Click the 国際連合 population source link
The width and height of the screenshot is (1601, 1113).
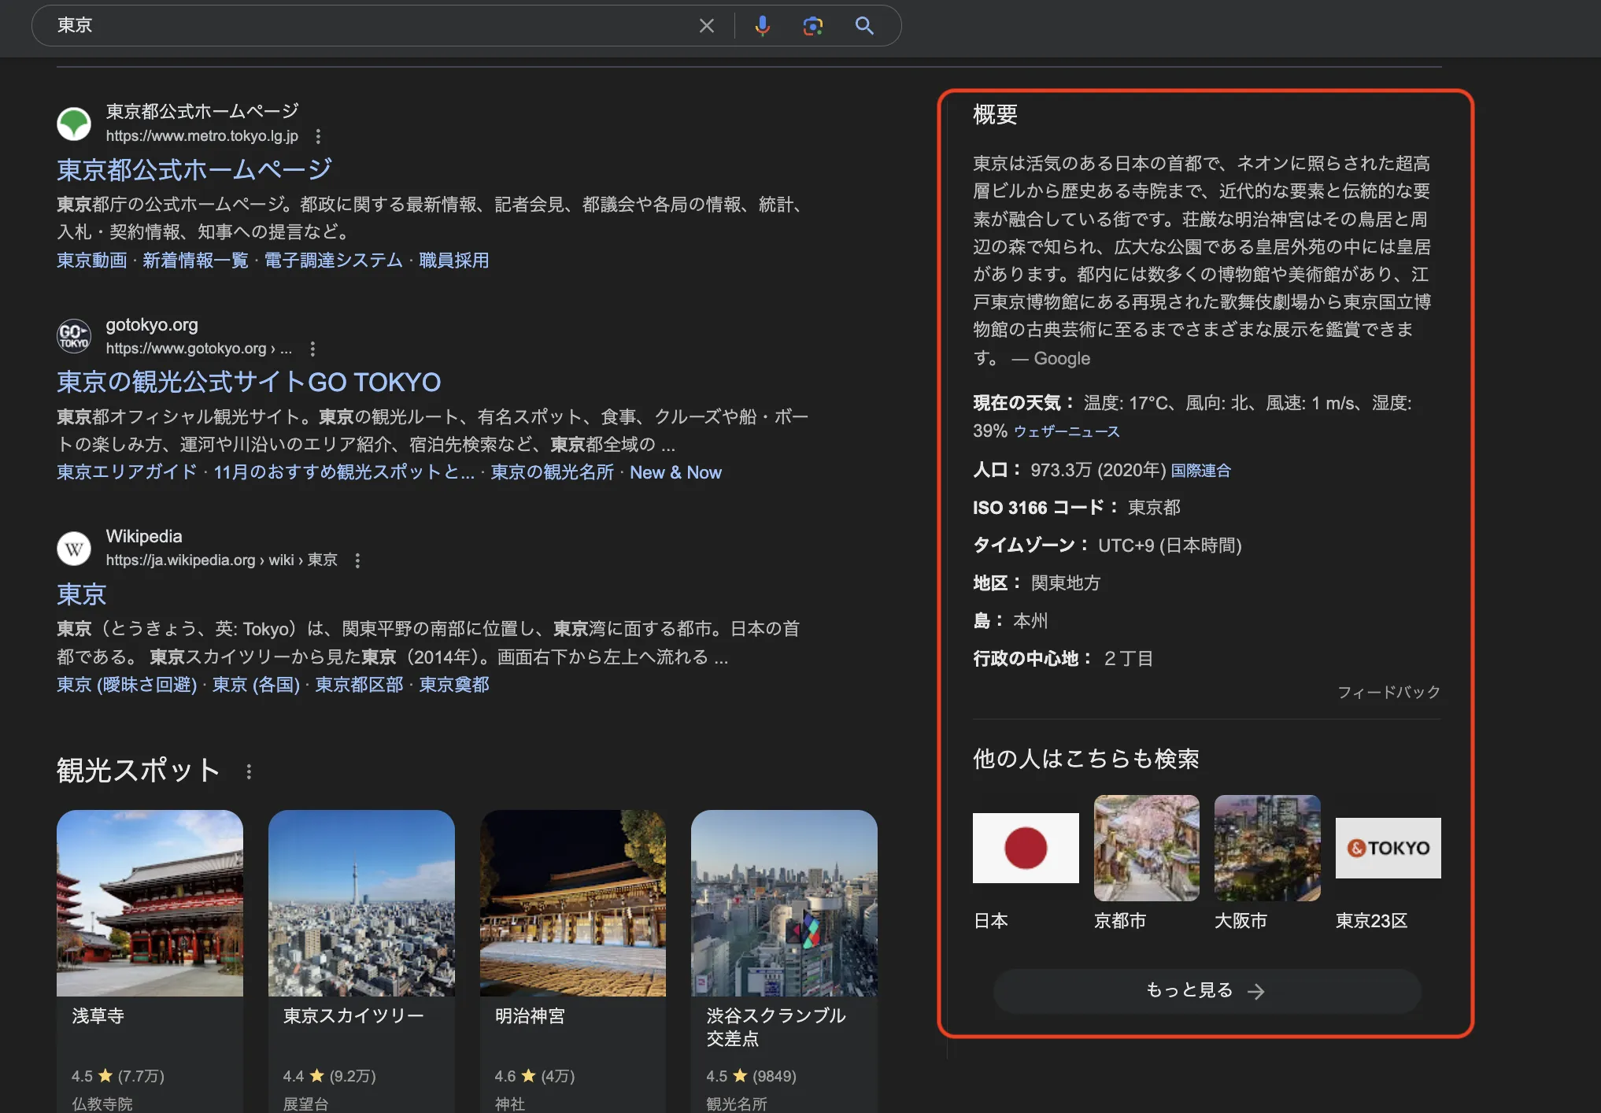[x=1201, y=471]
